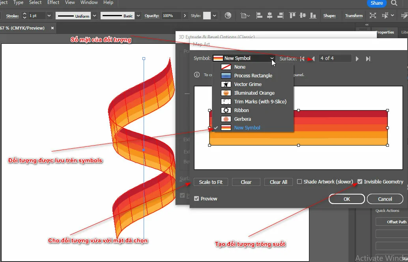The width and height of the screenshot is (408, 262).
Task: Click the Style swatch box
Action: (x=207, y=16)
